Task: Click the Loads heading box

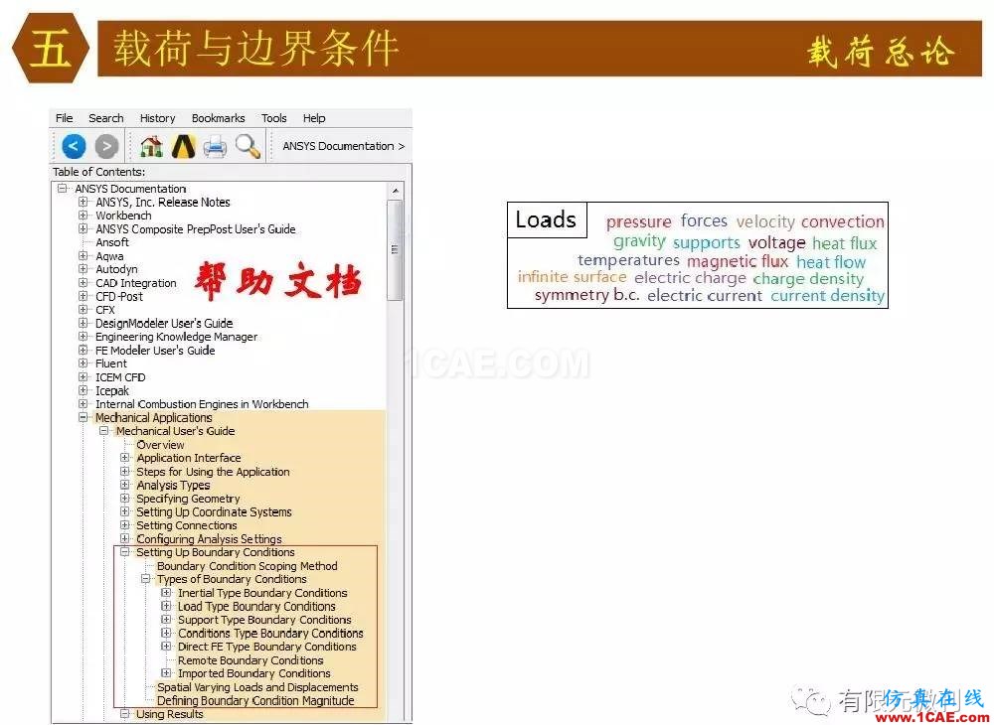Action: click(547, 219)
